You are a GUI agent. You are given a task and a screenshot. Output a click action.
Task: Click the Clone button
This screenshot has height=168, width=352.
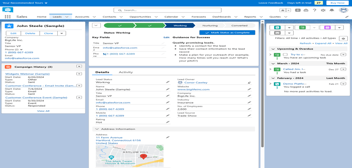tap(49, 33)
